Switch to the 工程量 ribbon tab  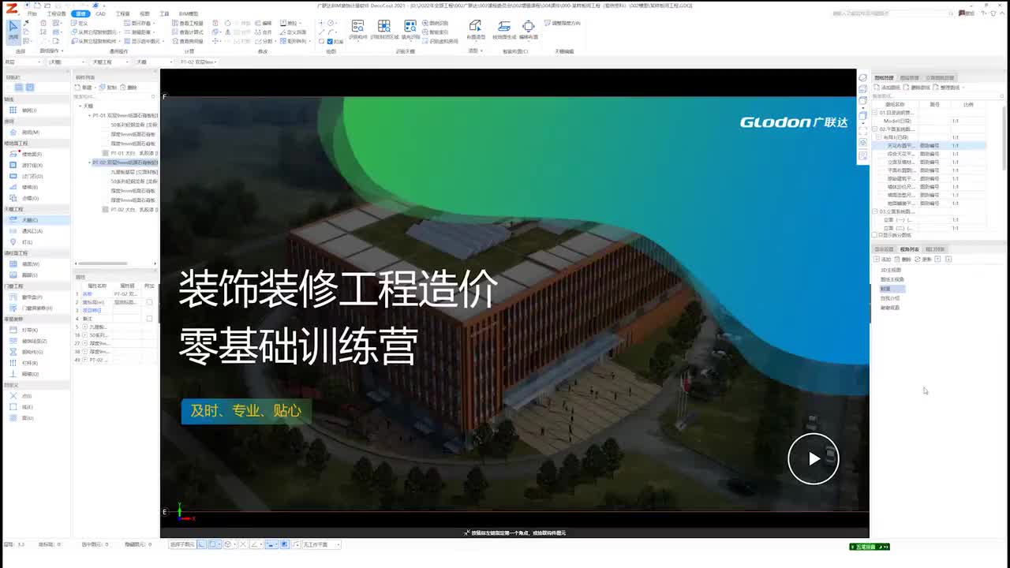[x=123, y=14]
